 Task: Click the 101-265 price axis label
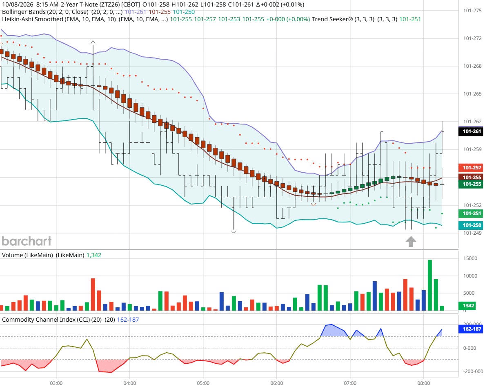[x=472, y=94]
